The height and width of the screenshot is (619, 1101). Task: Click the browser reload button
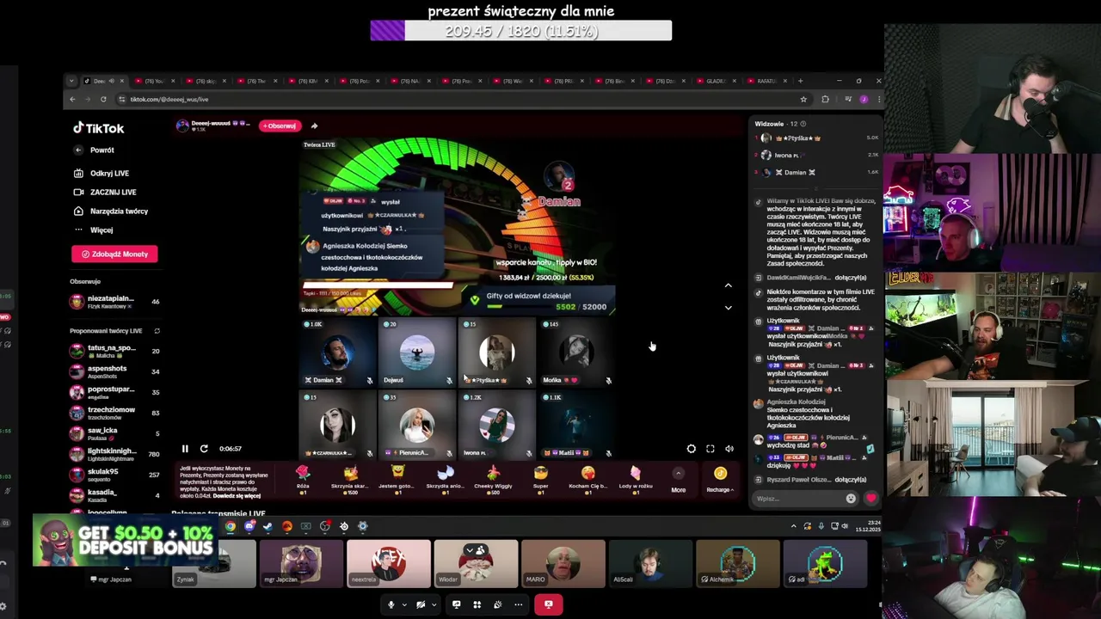pos(103,99)
